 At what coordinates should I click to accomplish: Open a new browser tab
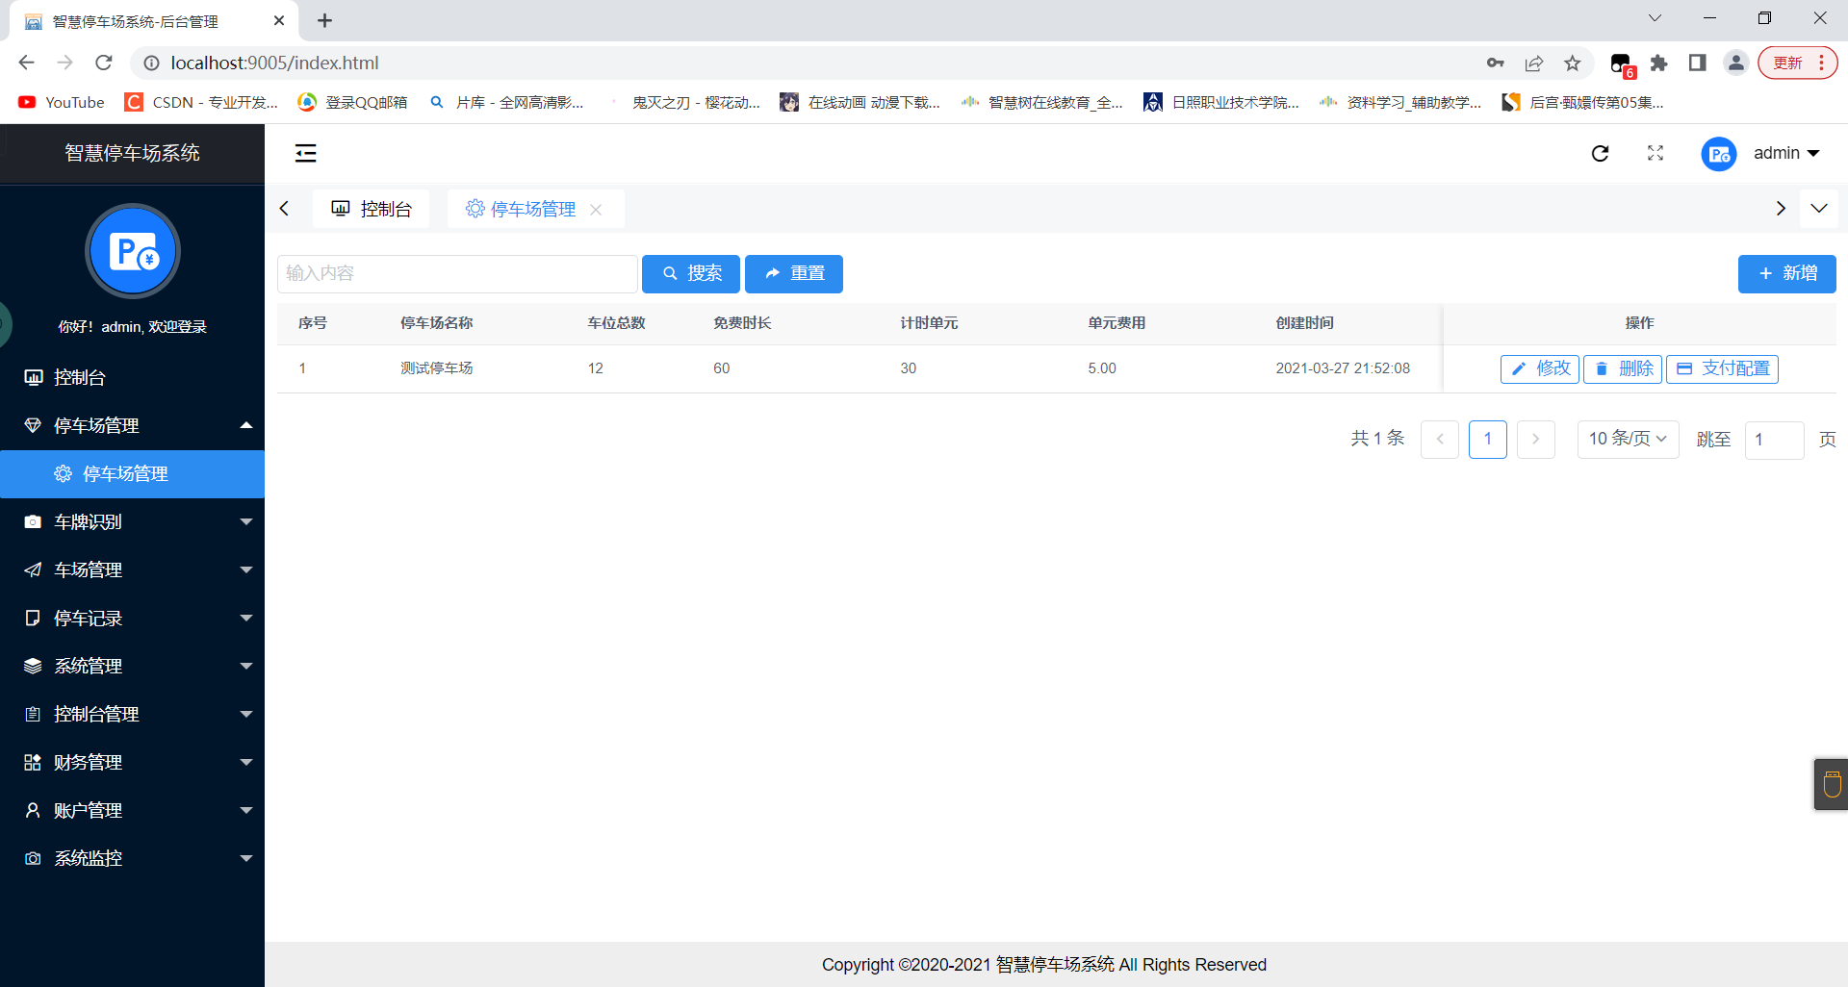pos(324,20)
